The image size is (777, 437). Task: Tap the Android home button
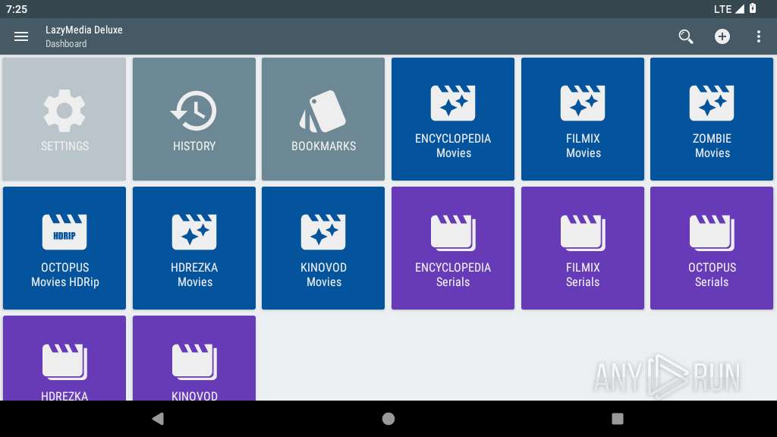click(388, 419)
